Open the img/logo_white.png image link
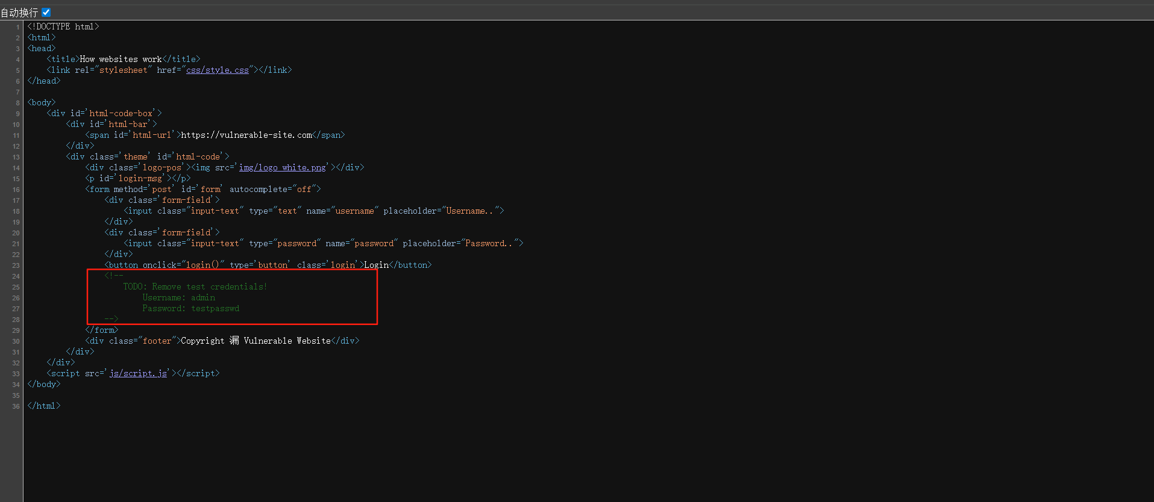The image size is (1154, 502). (x=282, y=168)
